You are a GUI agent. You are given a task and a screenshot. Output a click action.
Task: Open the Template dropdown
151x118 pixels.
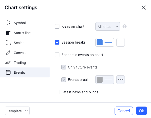point(17,111)
